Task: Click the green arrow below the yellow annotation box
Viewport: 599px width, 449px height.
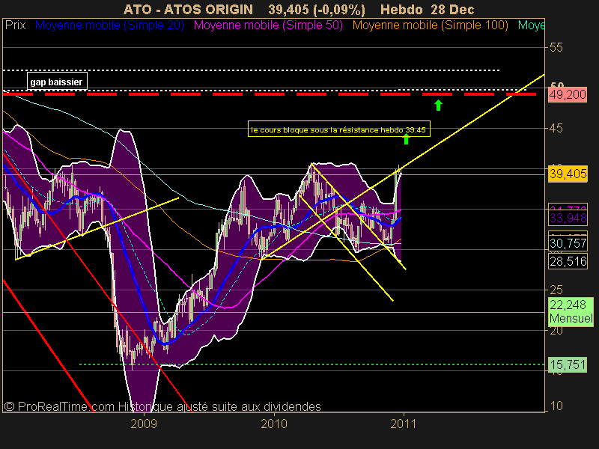Action: tap(406, 139)
